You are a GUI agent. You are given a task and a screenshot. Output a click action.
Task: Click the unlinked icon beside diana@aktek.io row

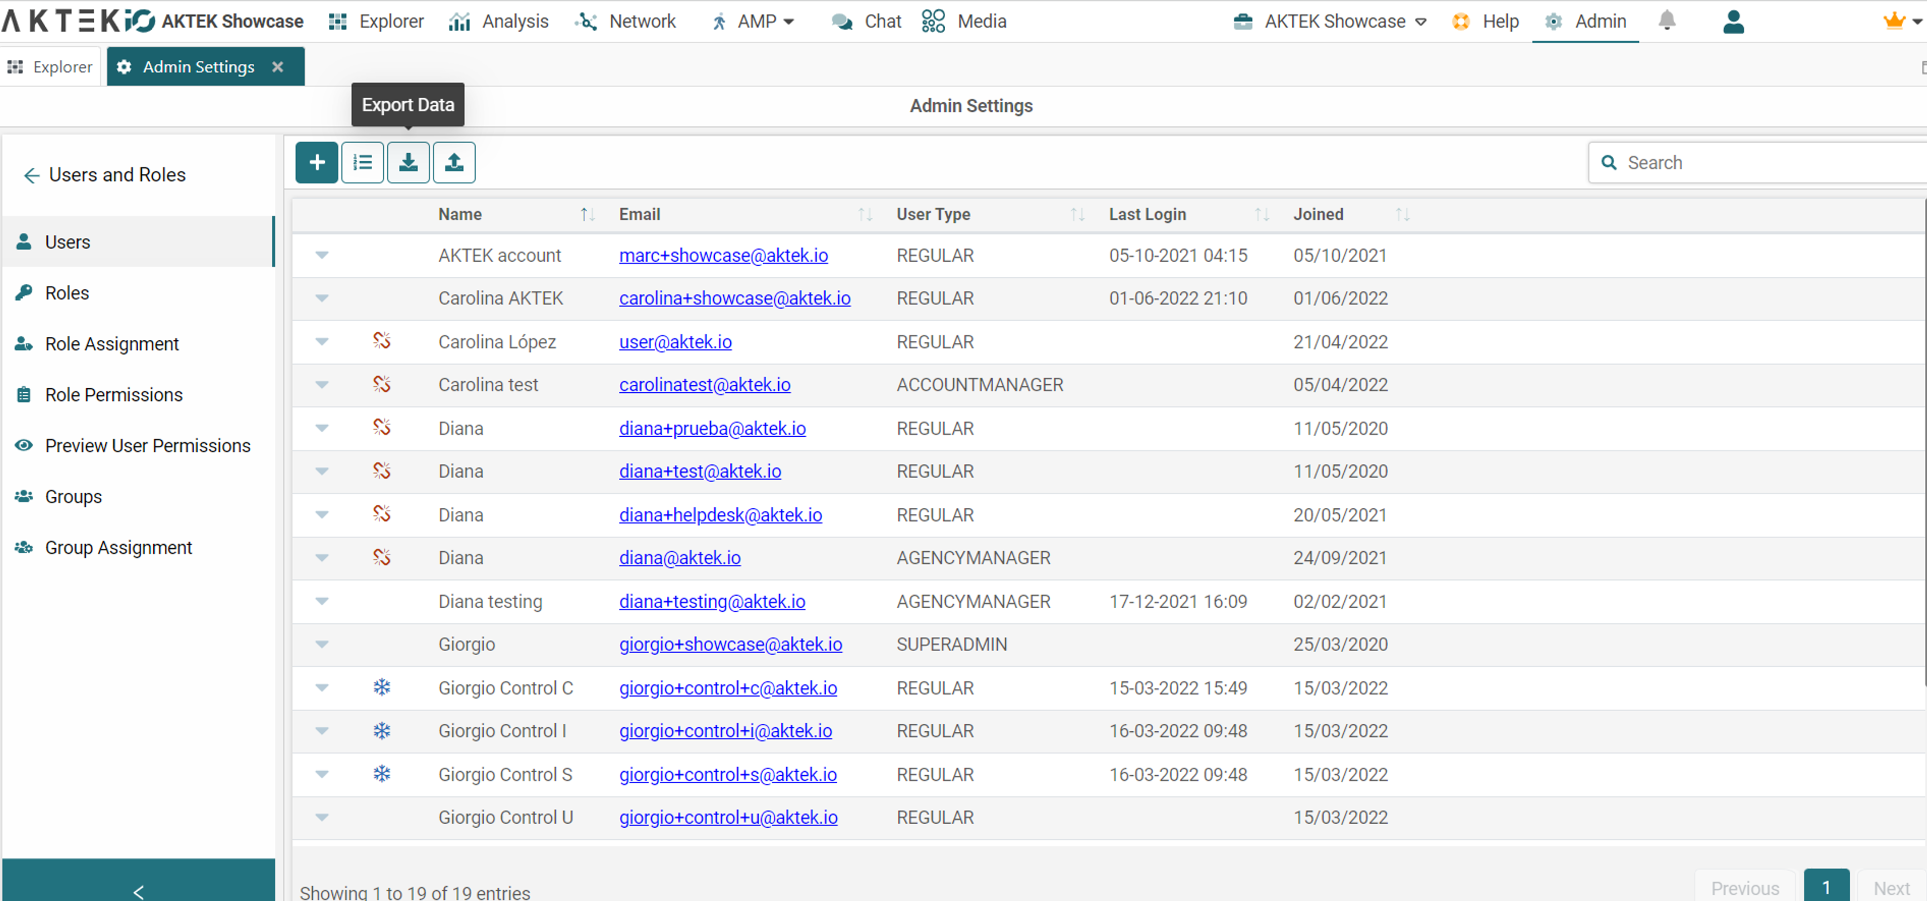[382, 558]
